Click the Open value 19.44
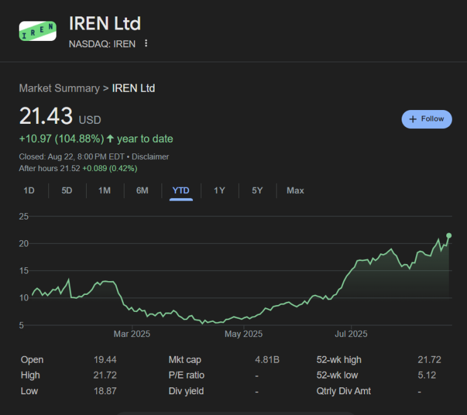 click(x=105, y=360)
